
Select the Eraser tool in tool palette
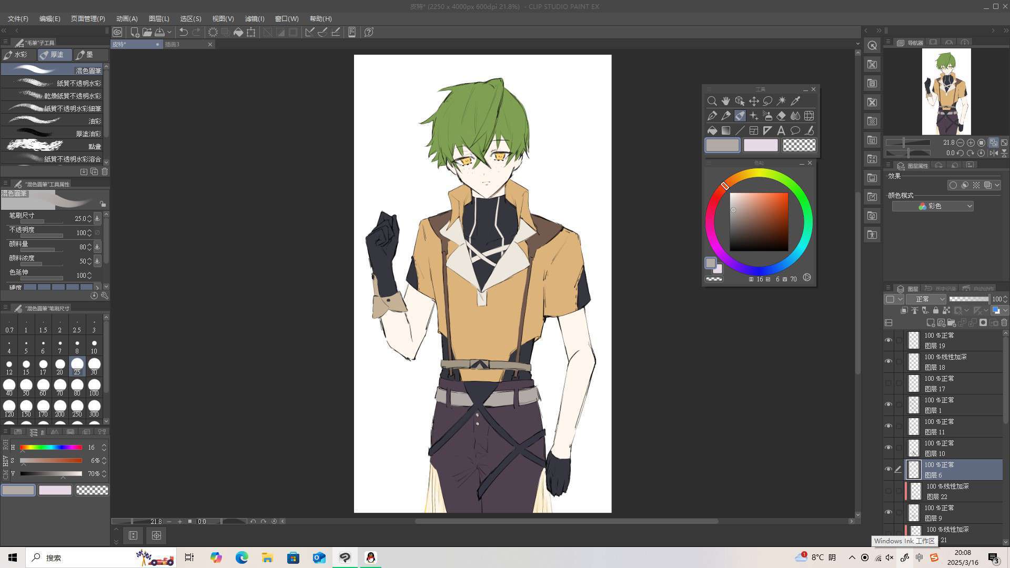pyautogui.click(x=781, y=116)
